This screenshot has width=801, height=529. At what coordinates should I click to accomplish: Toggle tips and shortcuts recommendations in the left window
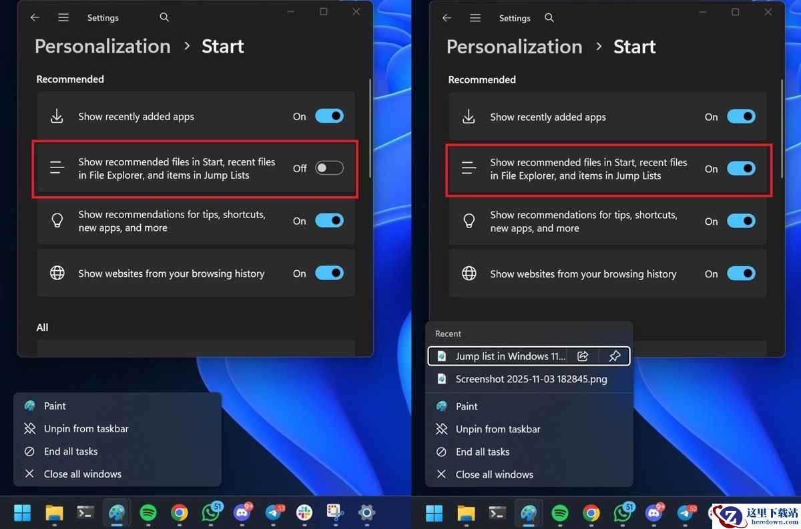tap(329, 221)
